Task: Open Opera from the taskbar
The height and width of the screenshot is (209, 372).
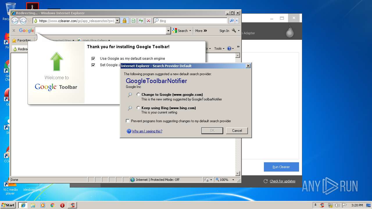Action: pos(62,205)
